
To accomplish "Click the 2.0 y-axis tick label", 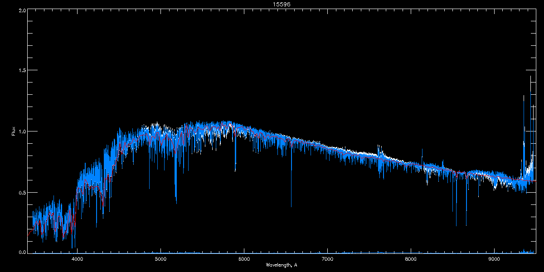I will [21, 10].
